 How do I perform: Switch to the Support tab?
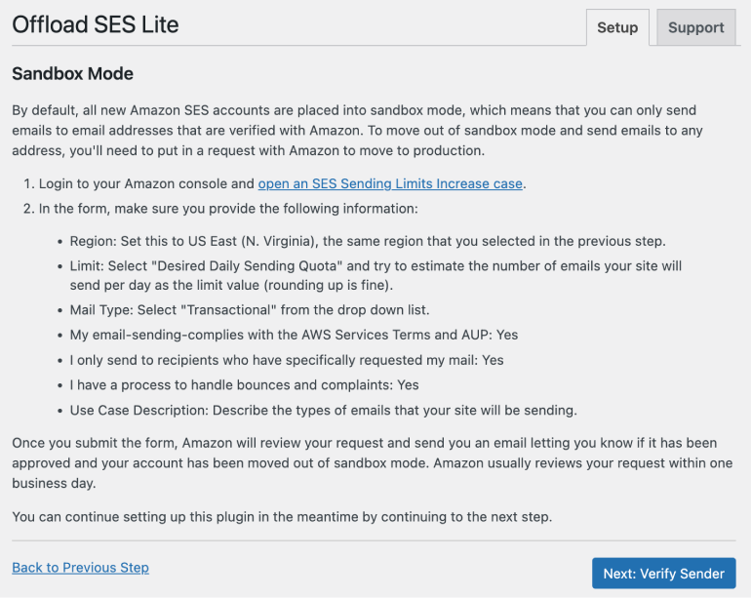pyautogui.click(x=696, y=27)
